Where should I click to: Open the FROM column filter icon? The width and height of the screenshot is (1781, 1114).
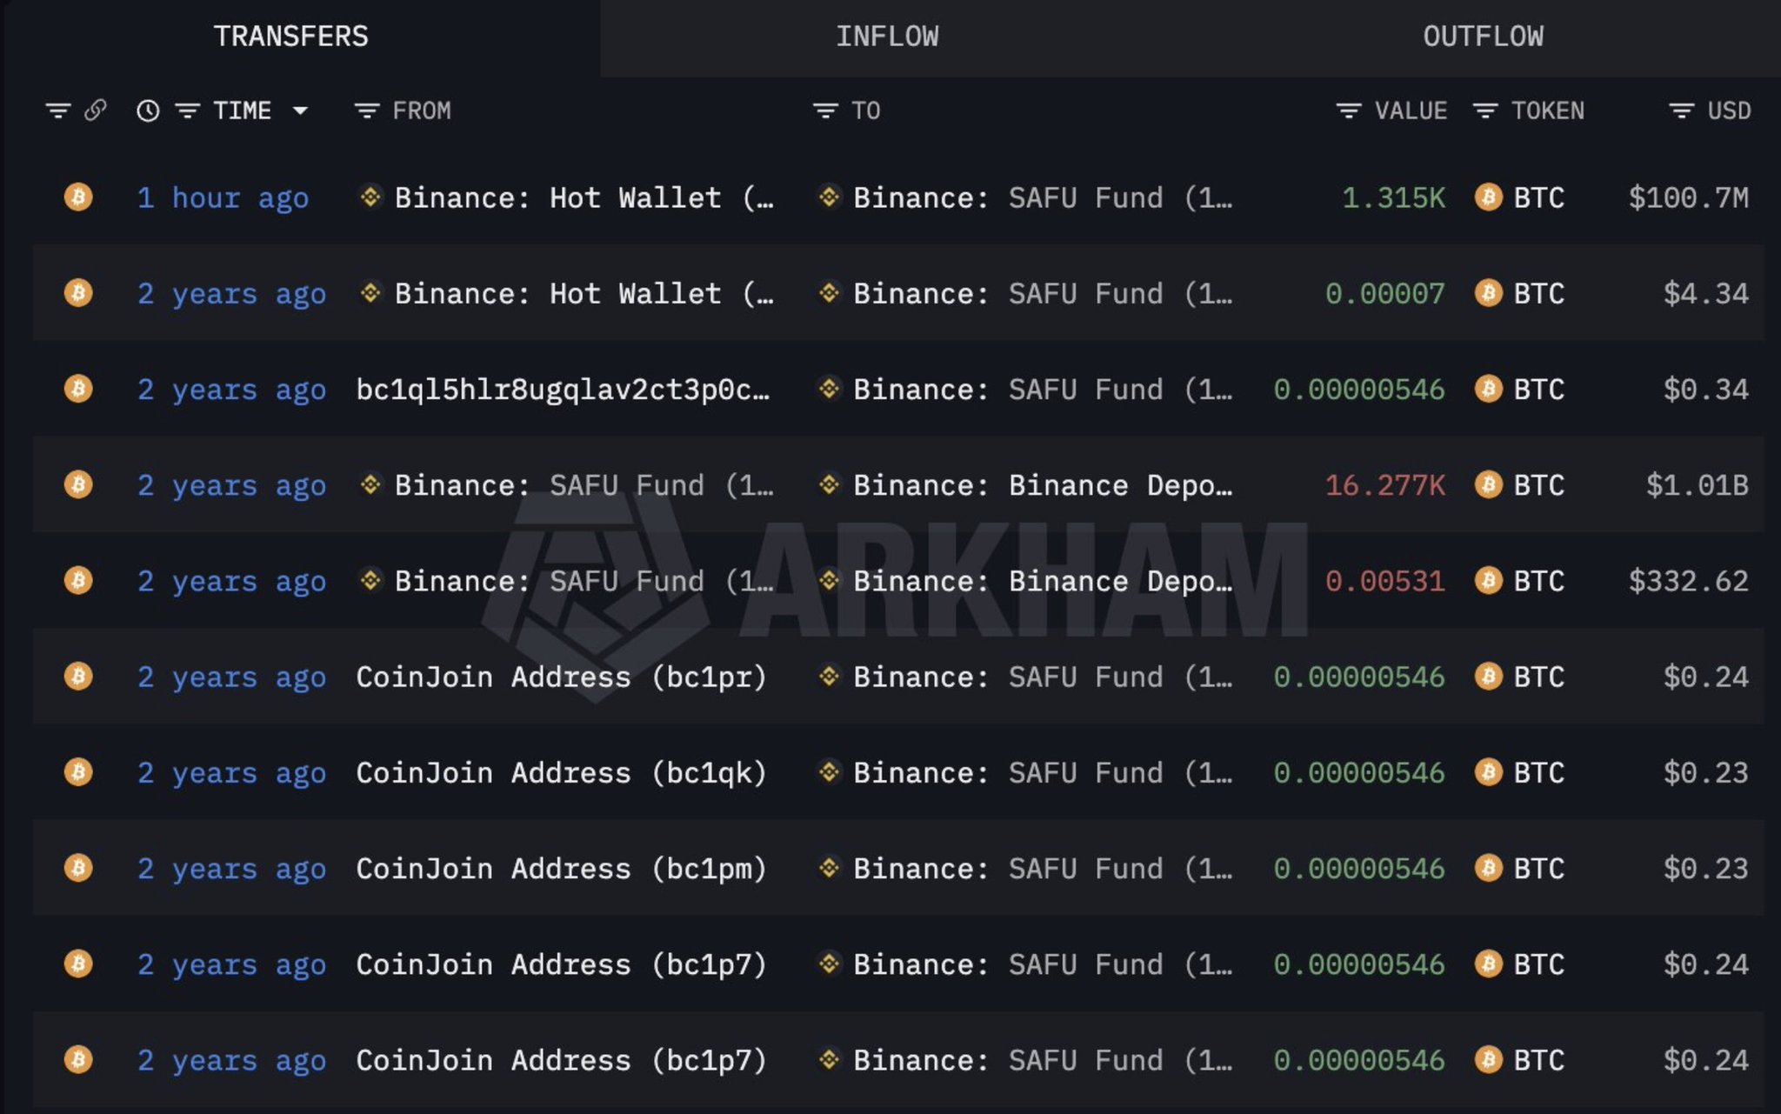(x=366, y=110)
